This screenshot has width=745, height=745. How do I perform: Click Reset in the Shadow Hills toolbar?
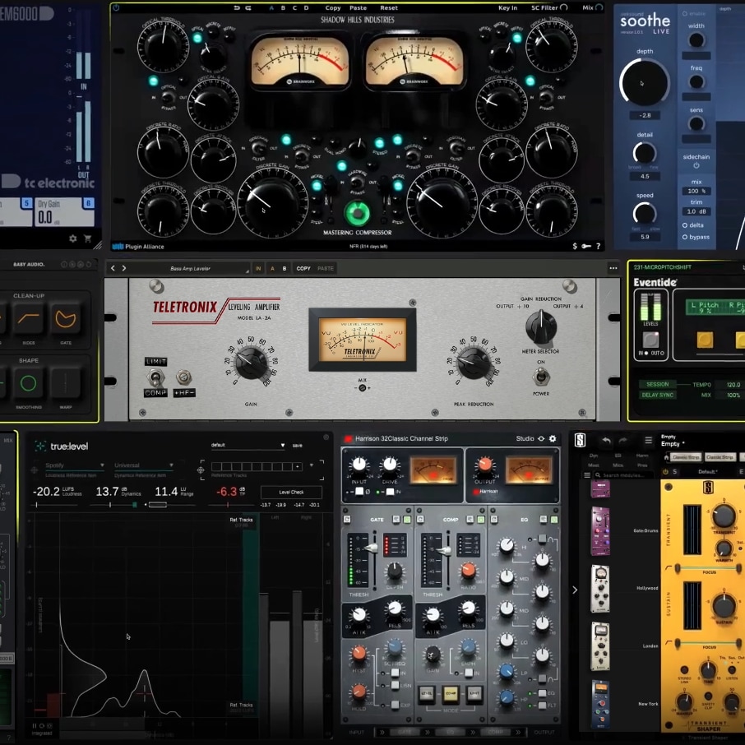(388, 8)
